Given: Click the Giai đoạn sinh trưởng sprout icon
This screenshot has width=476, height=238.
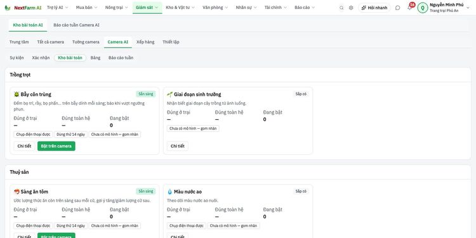Looking at the screenshot, I should 169,95.
